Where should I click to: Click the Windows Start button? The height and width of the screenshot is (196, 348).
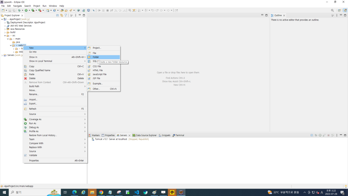(x=4, y=192)
